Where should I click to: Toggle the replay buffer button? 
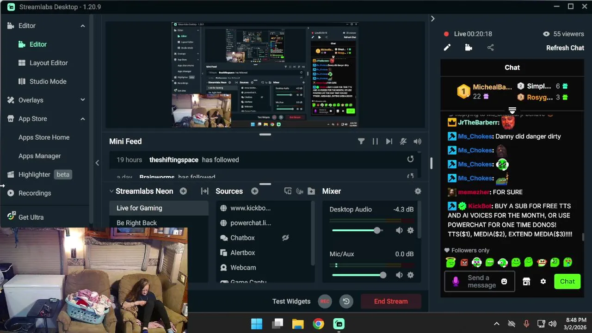(x=346, y=301)
